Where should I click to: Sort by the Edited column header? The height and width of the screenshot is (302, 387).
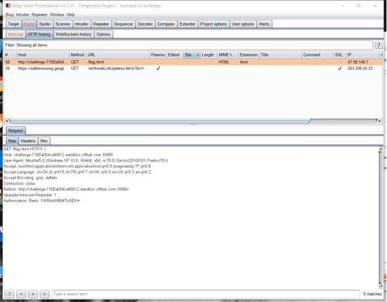tap(175, 55)
